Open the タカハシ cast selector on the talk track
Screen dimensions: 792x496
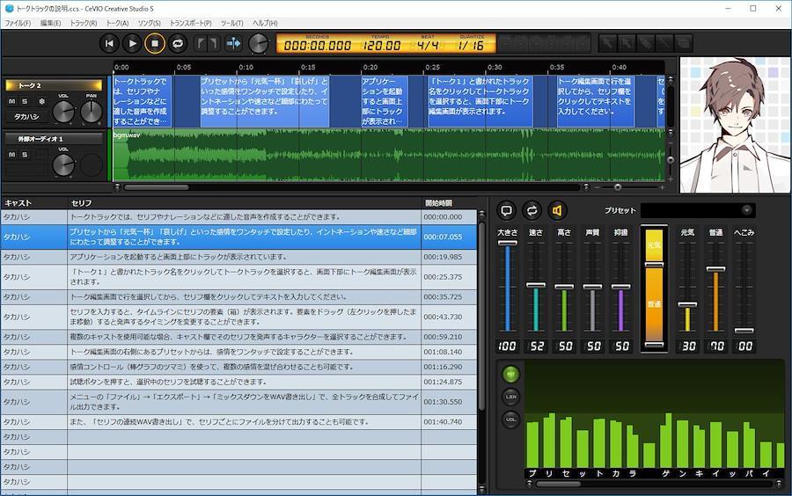point(26,116)
